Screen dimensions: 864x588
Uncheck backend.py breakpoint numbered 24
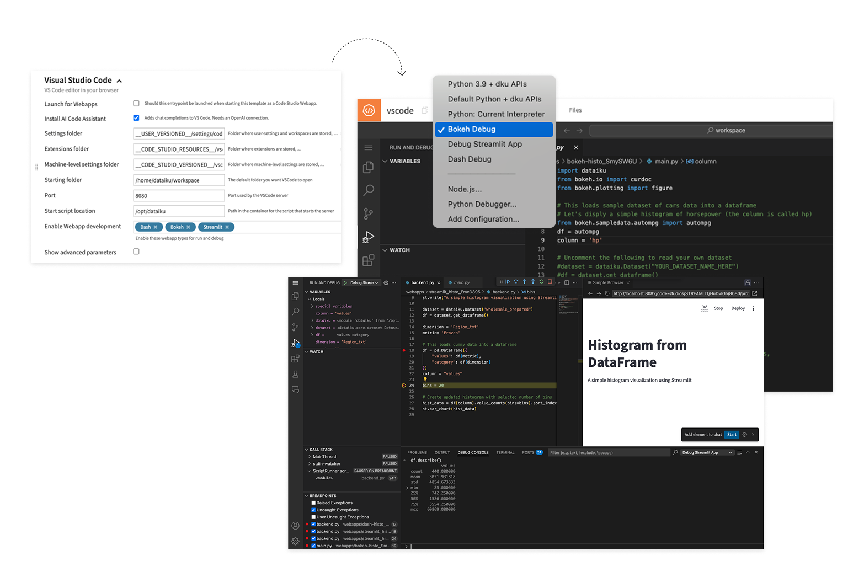[x=313, y=538]
